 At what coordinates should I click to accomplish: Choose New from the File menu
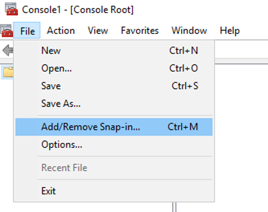51,51
